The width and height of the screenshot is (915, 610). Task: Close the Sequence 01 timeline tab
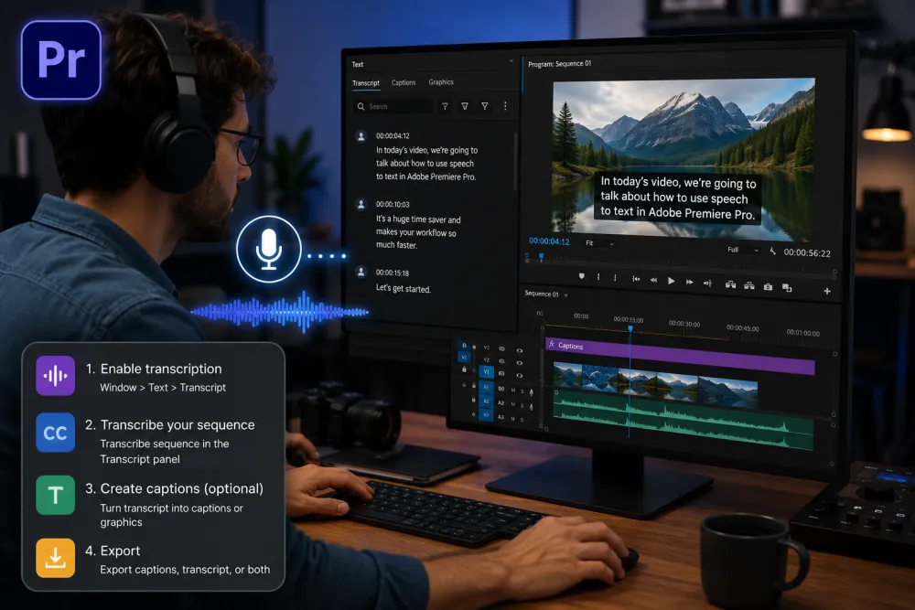pos(565,295)
